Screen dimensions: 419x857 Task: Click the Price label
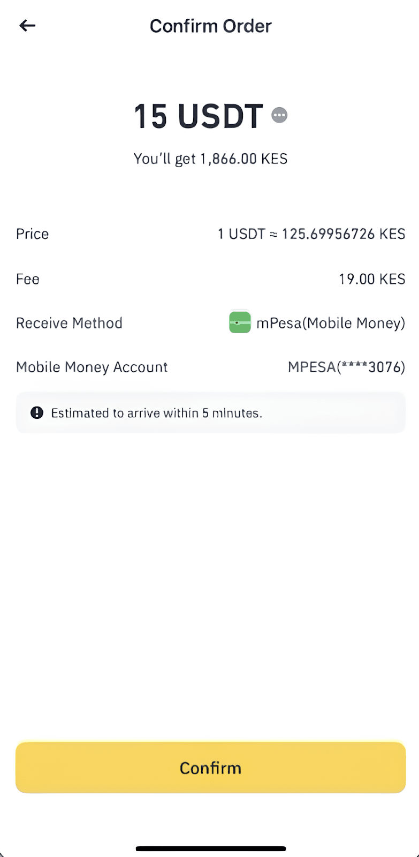32,234
